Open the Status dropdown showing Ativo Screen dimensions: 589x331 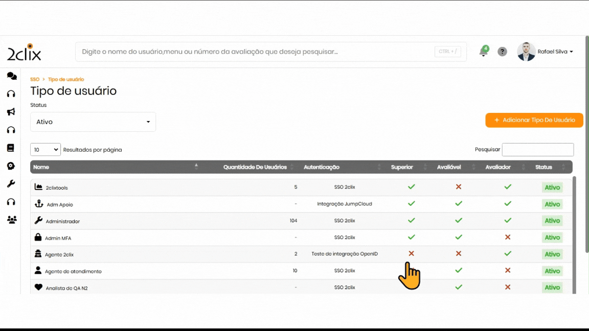pyautogui.click(x=93, y=122)
